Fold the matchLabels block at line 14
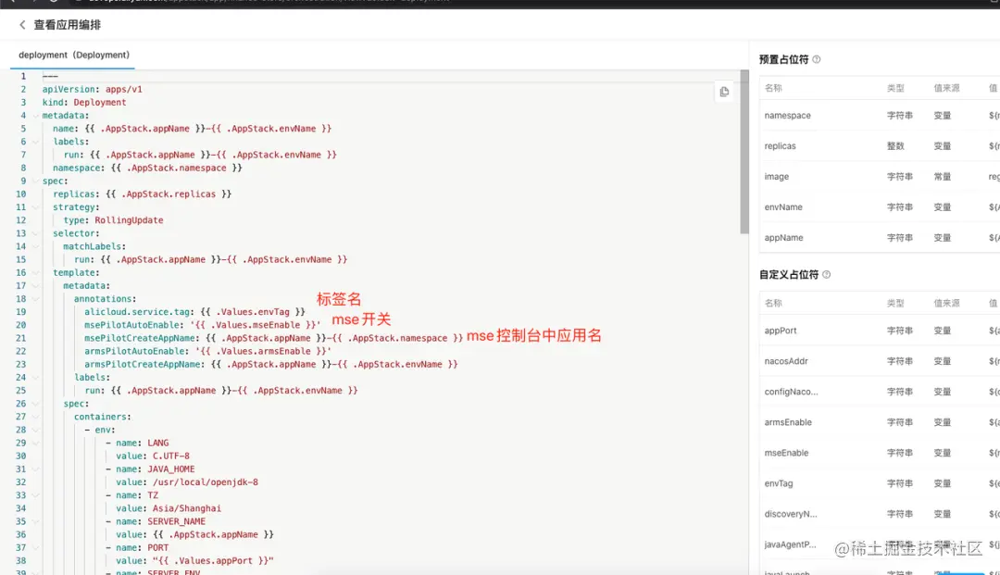Image resolution: width=1000 pixels, height=575 pixels. pos(36,246)
